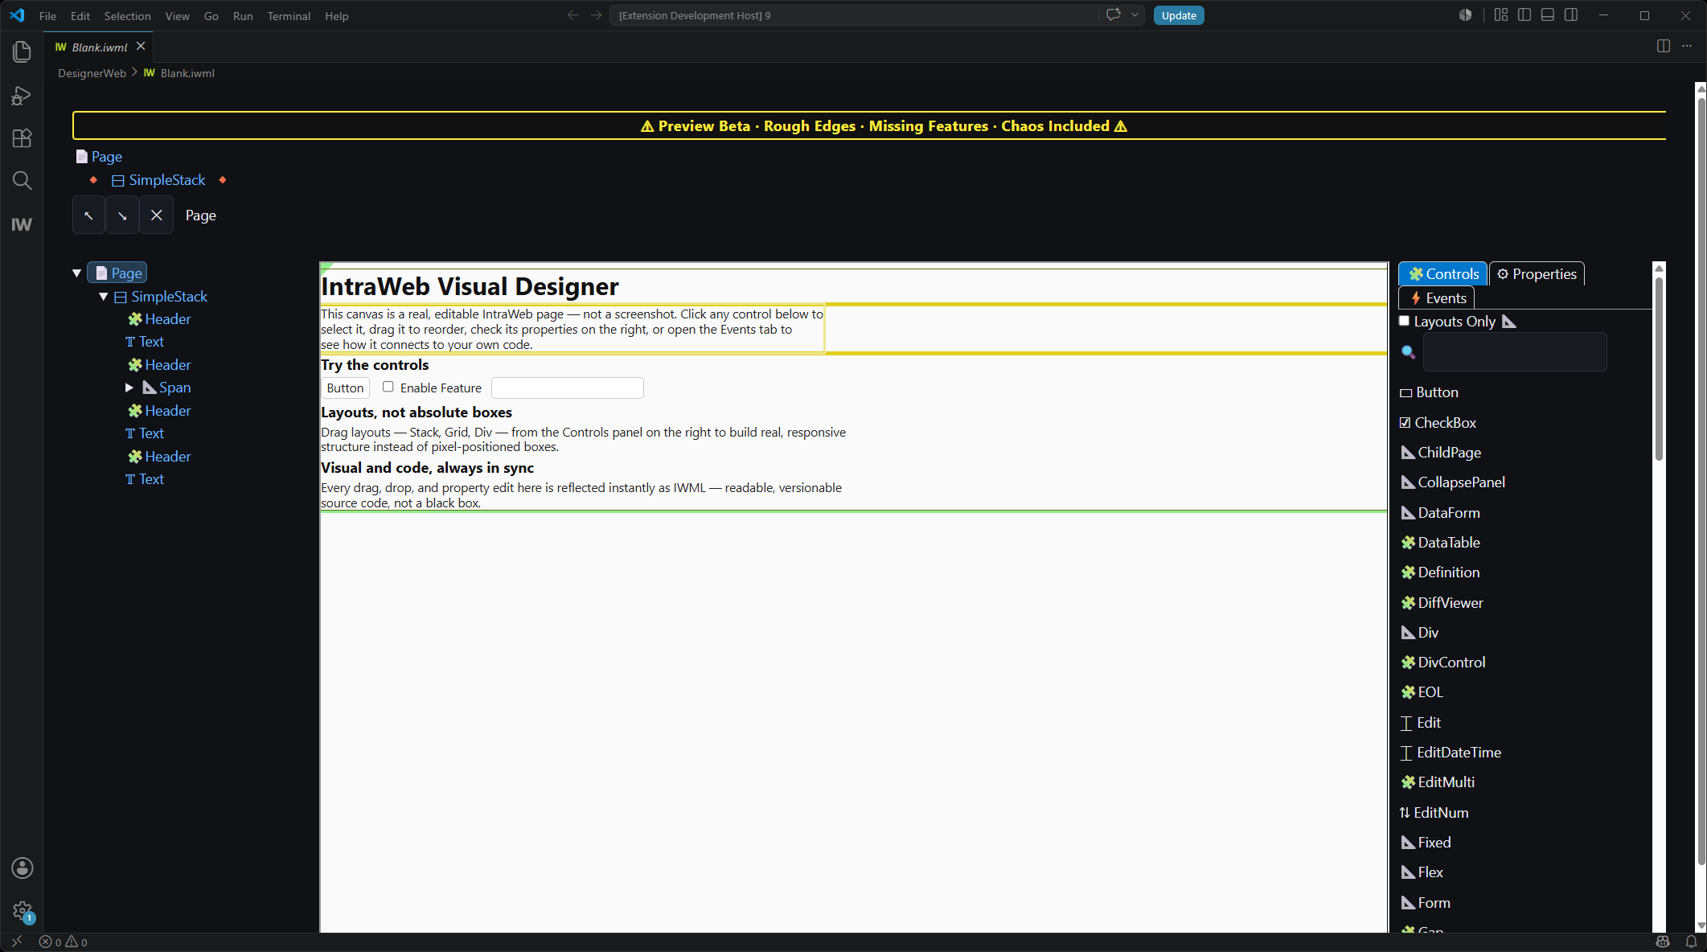The image size is (1707, 952).
Task: Select the EditDateTime control
Action: [x=1451, y=753]
